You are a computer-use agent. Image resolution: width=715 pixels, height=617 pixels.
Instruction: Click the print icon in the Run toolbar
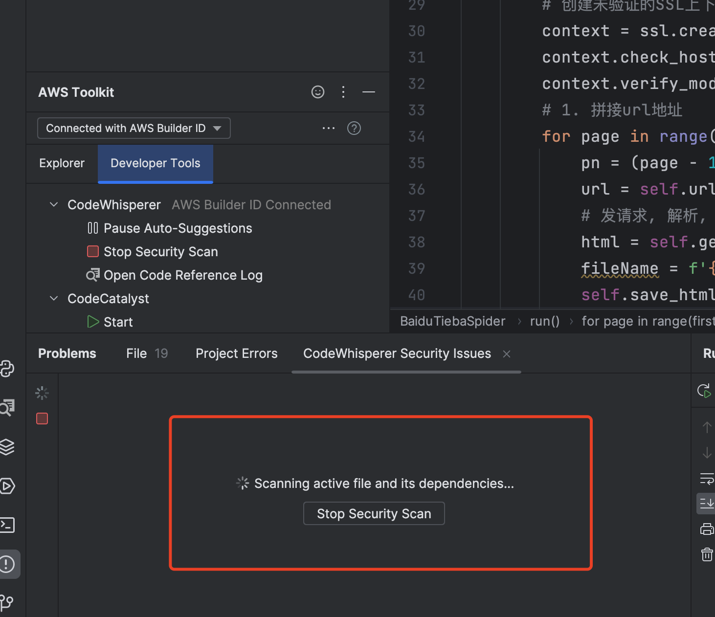[707, 529]
